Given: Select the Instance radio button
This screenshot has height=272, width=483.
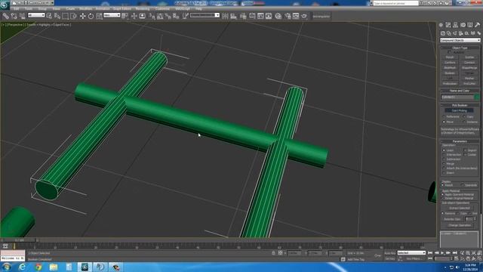Looking at the screenshot, I should (465, 122).
